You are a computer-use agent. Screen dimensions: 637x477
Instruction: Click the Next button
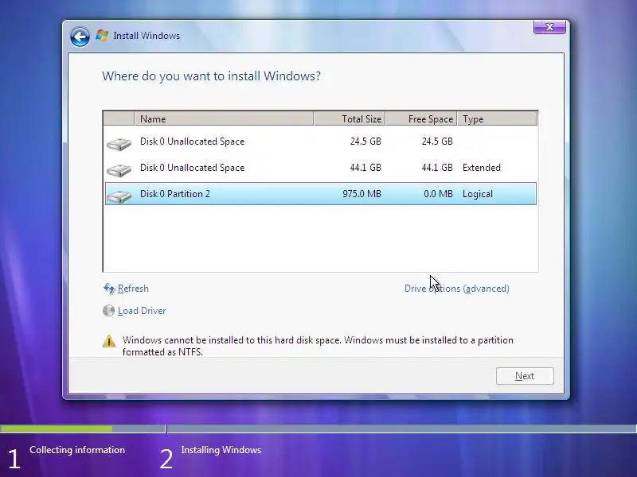pyautogui.click(x=525, y=376)
